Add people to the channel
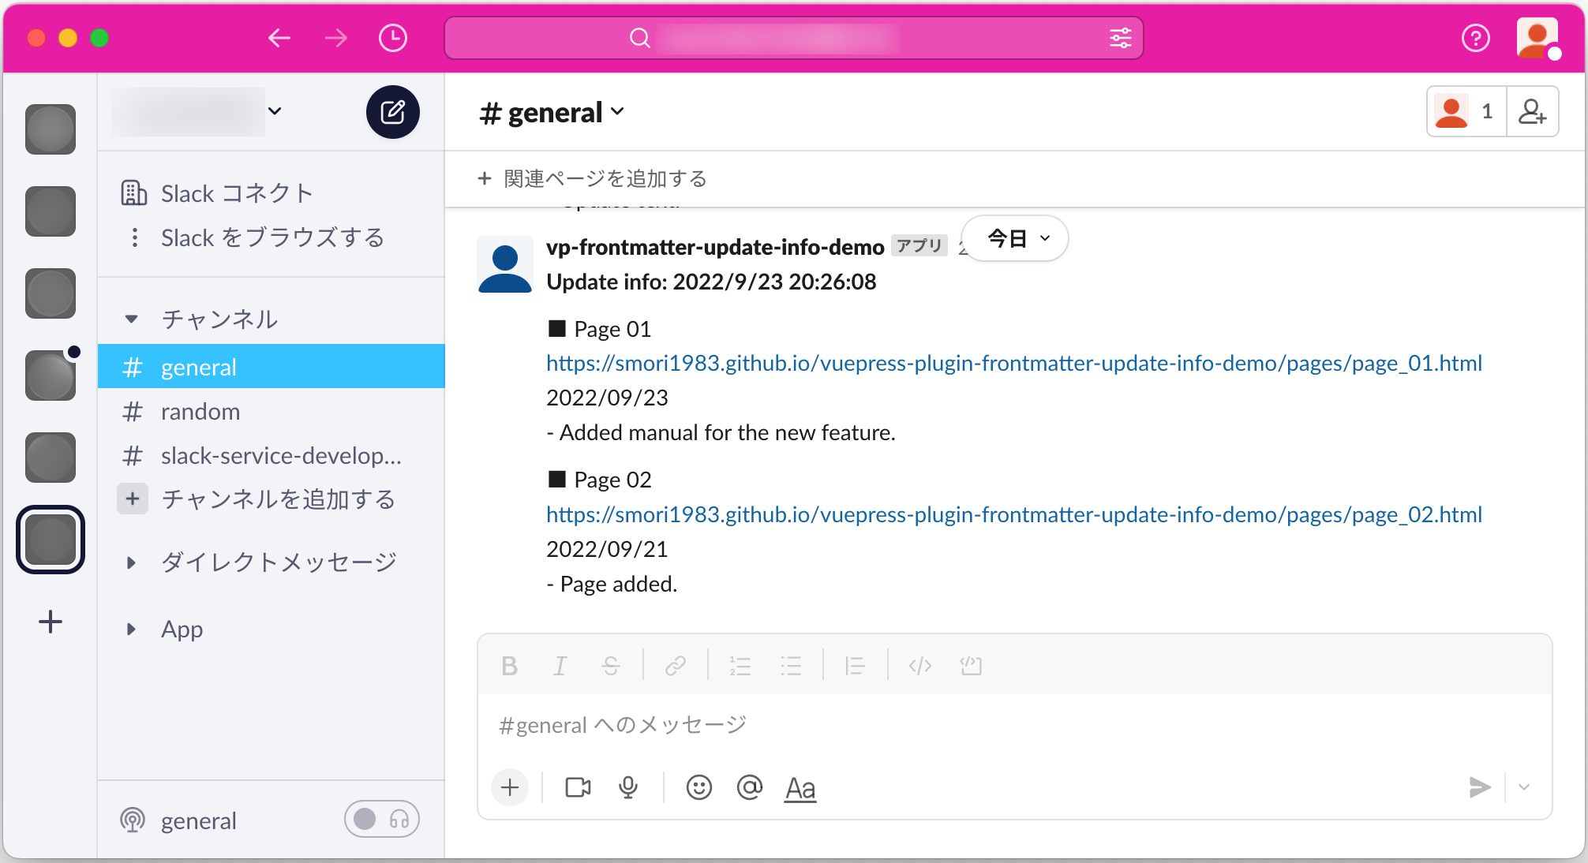Screen dimensions: 1588x863 pyautogui.click(x=1532, y=112)
